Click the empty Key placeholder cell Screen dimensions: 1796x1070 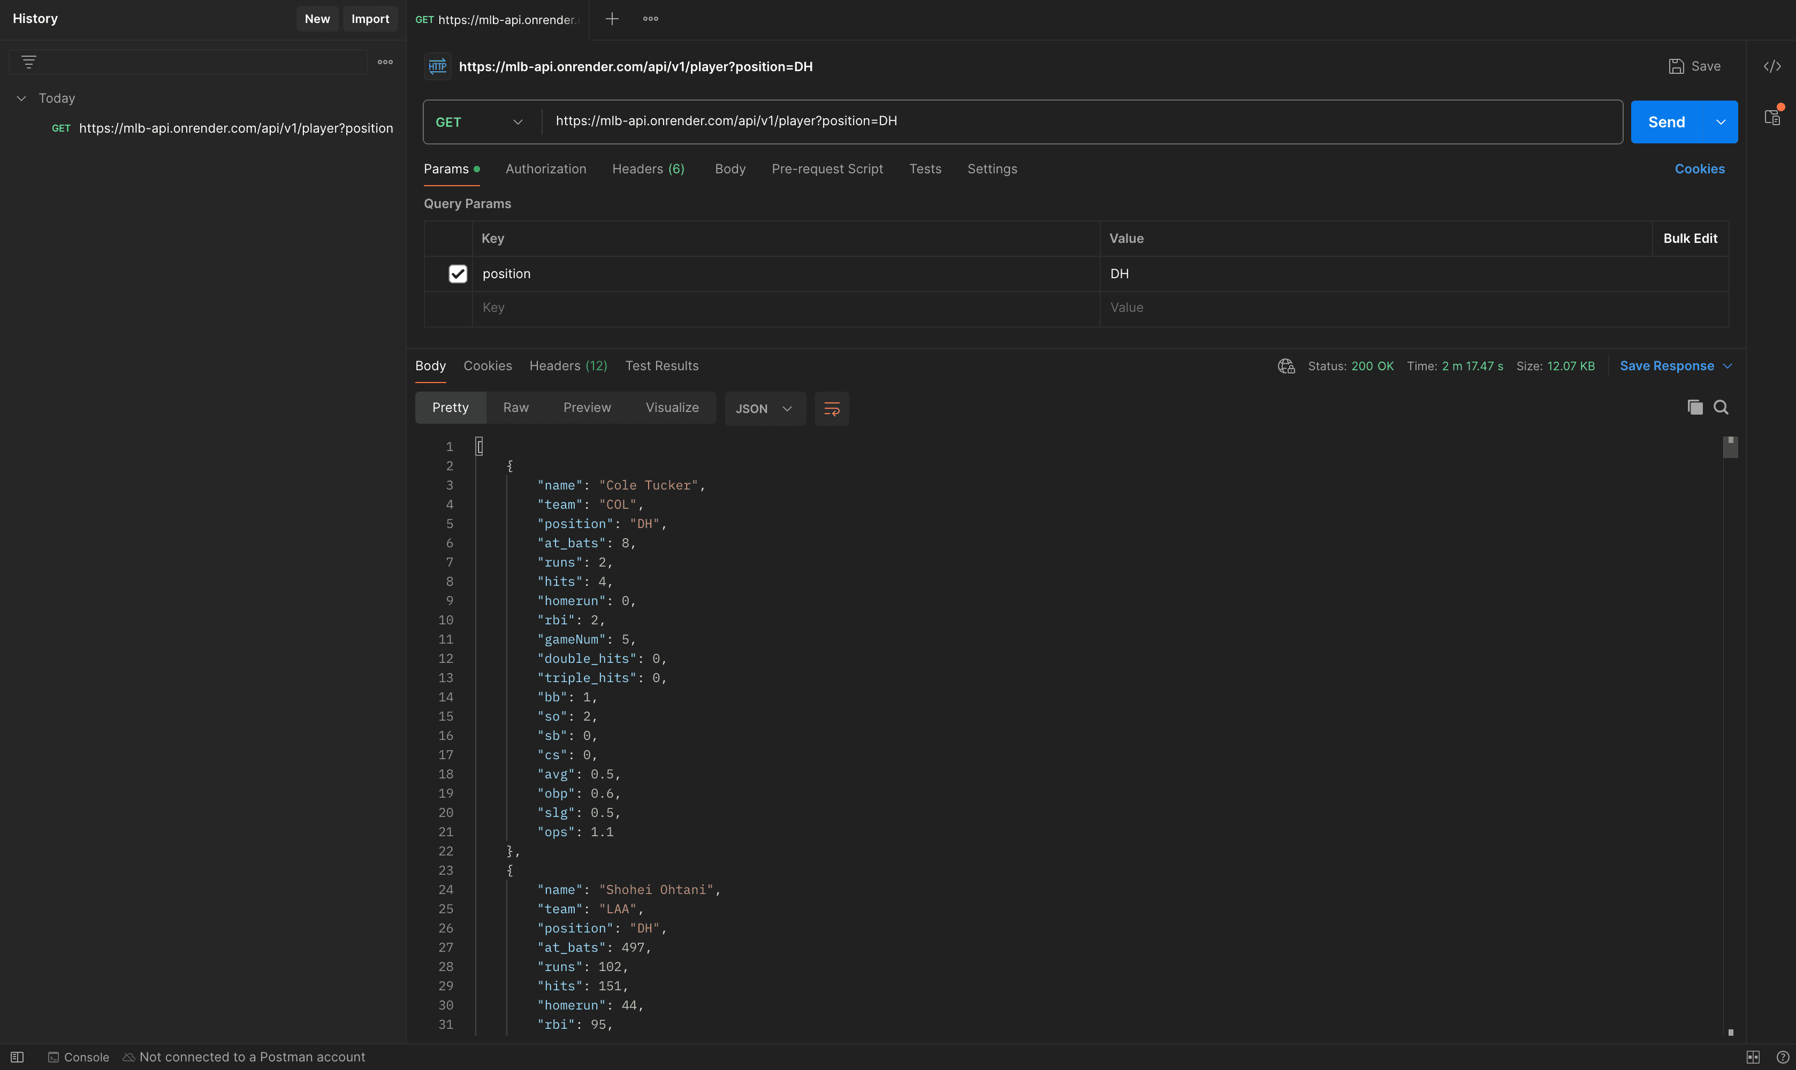tap(786, 308)
